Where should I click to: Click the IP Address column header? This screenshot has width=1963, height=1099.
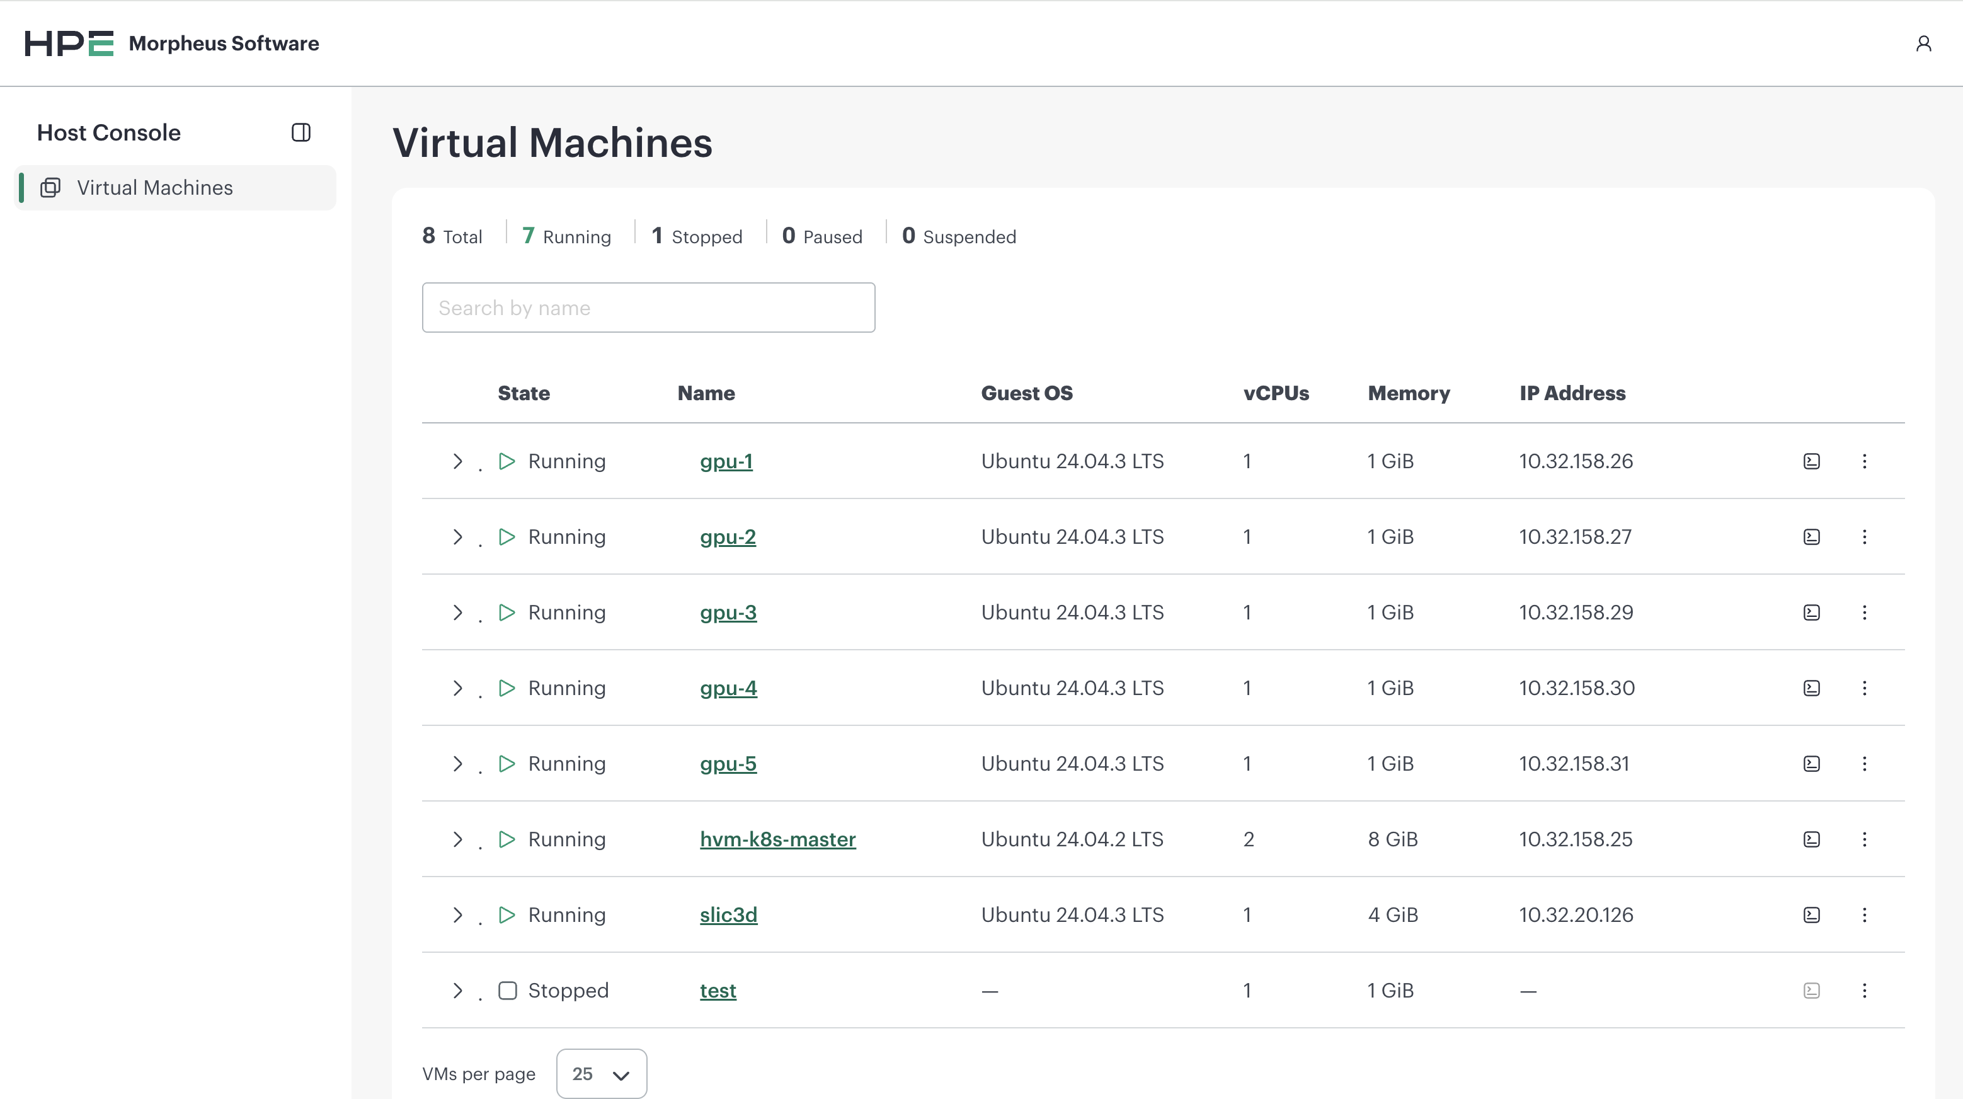click(x=1572, y=393)
